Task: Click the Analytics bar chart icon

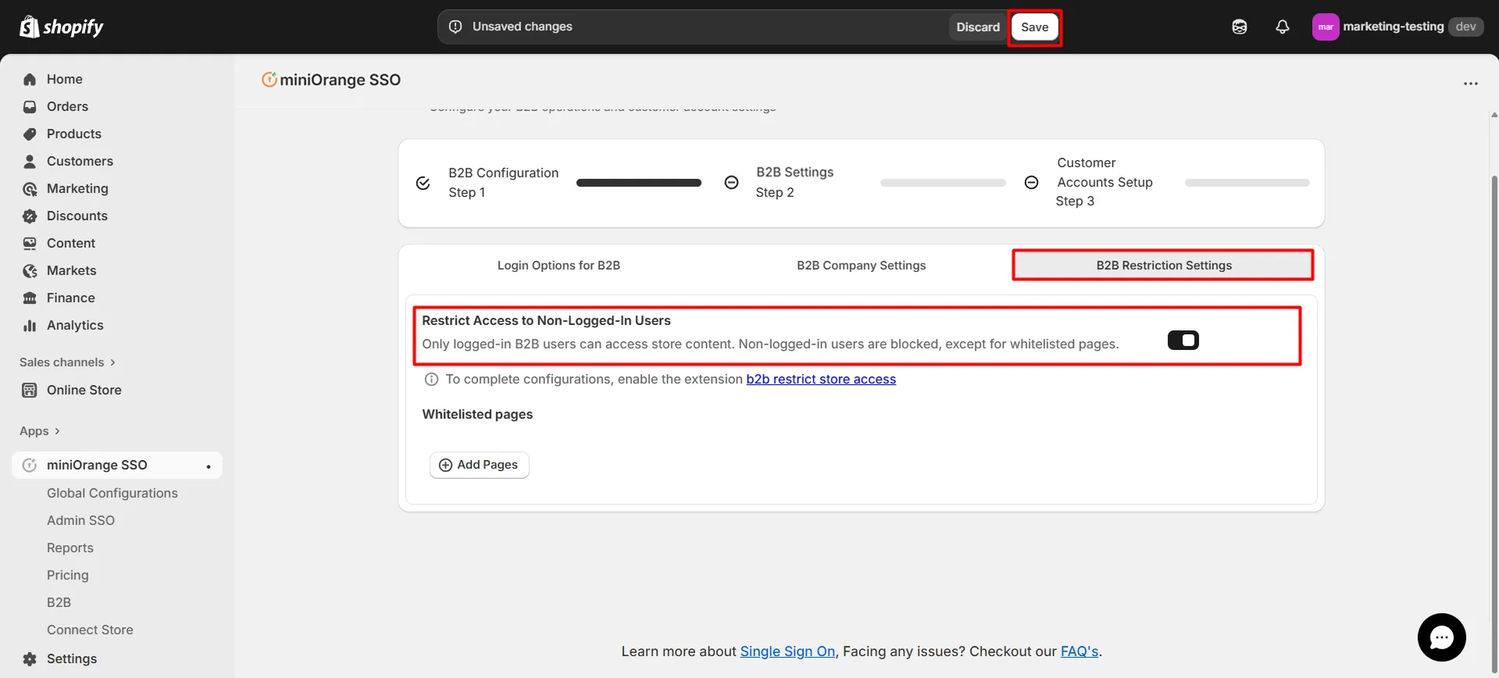Action: [30, 326]
